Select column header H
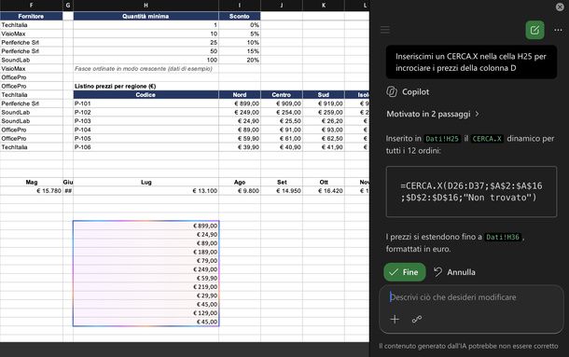Screen dimensions: 569x357 [x=146, y=5]
